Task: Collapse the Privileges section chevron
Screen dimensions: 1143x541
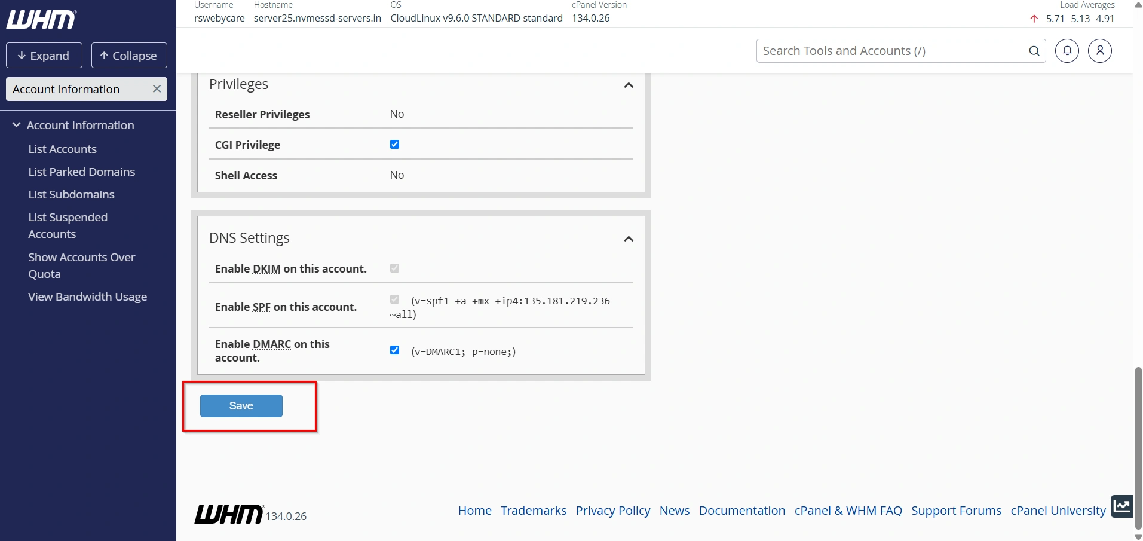Action: (x=629, y=85)
